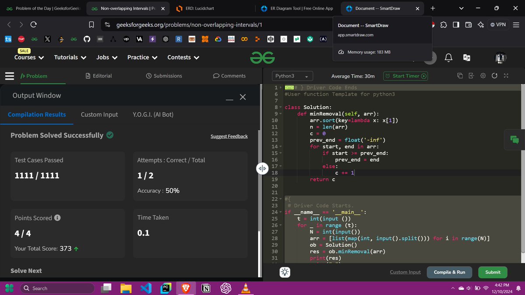The image size is (525, 295).
Task: Select Custom Input tab in output window
Action: coord(99,115)
